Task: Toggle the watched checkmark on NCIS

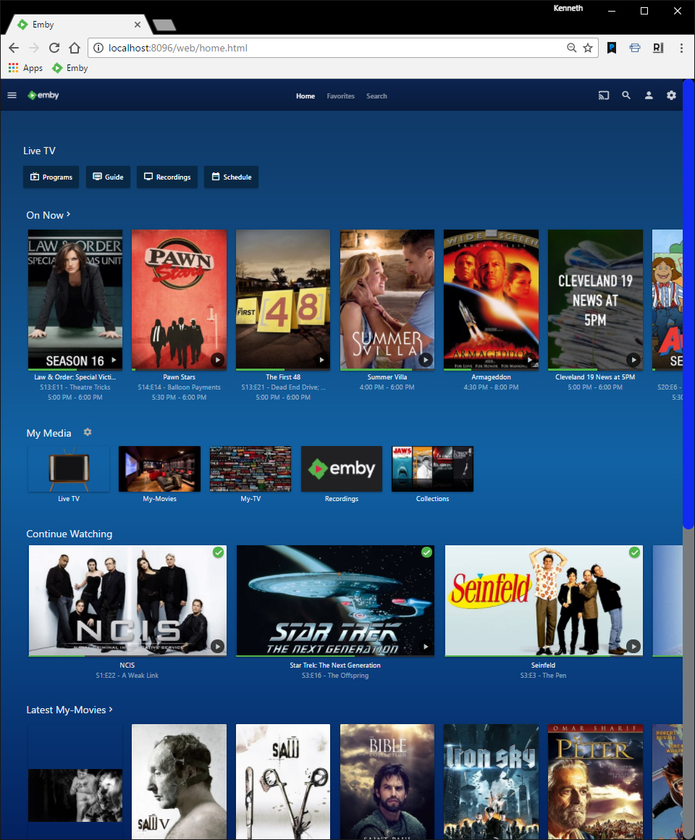Action: coord(219,553)
